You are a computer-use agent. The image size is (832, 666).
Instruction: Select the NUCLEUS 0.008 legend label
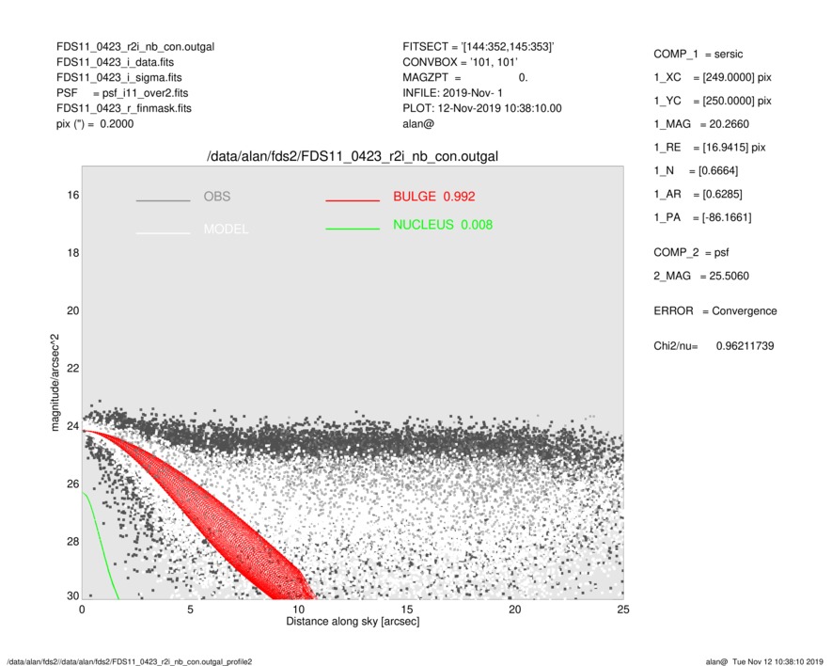(x=442, y=225)
